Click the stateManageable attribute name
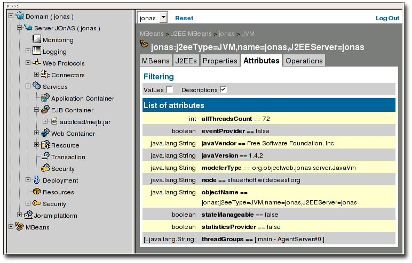Screen dimensions: 412x263 (x=227, y=215)
